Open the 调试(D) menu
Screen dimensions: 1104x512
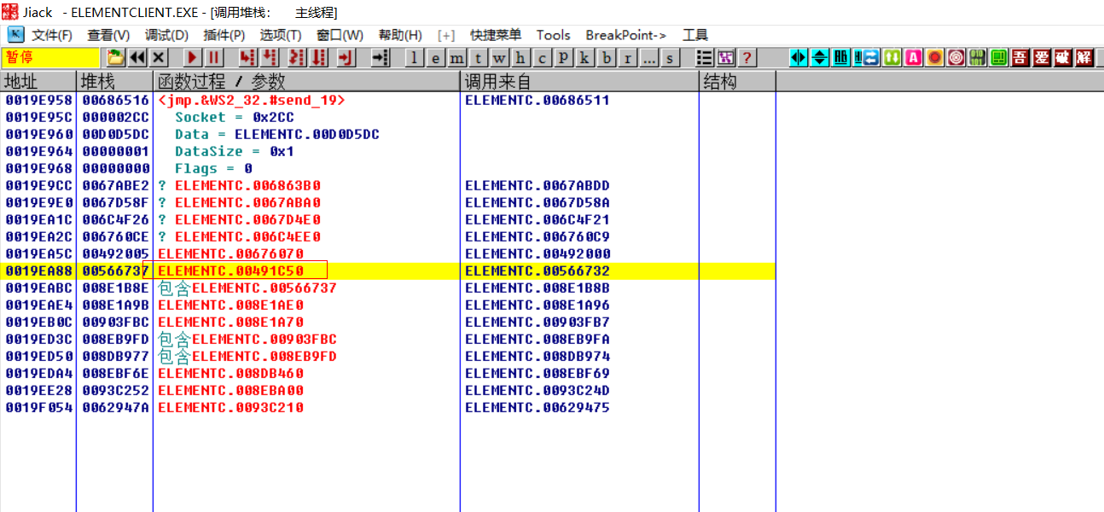[x=166, y=35]
